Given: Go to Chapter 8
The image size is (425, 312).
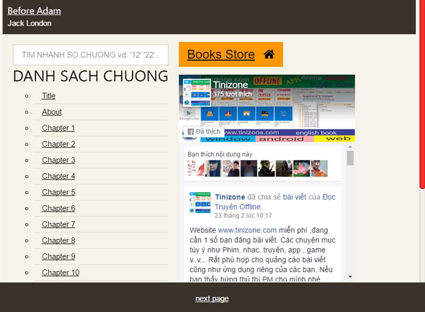Looking at the screenshot, I should pyautogui.click(x=58, y=240).
